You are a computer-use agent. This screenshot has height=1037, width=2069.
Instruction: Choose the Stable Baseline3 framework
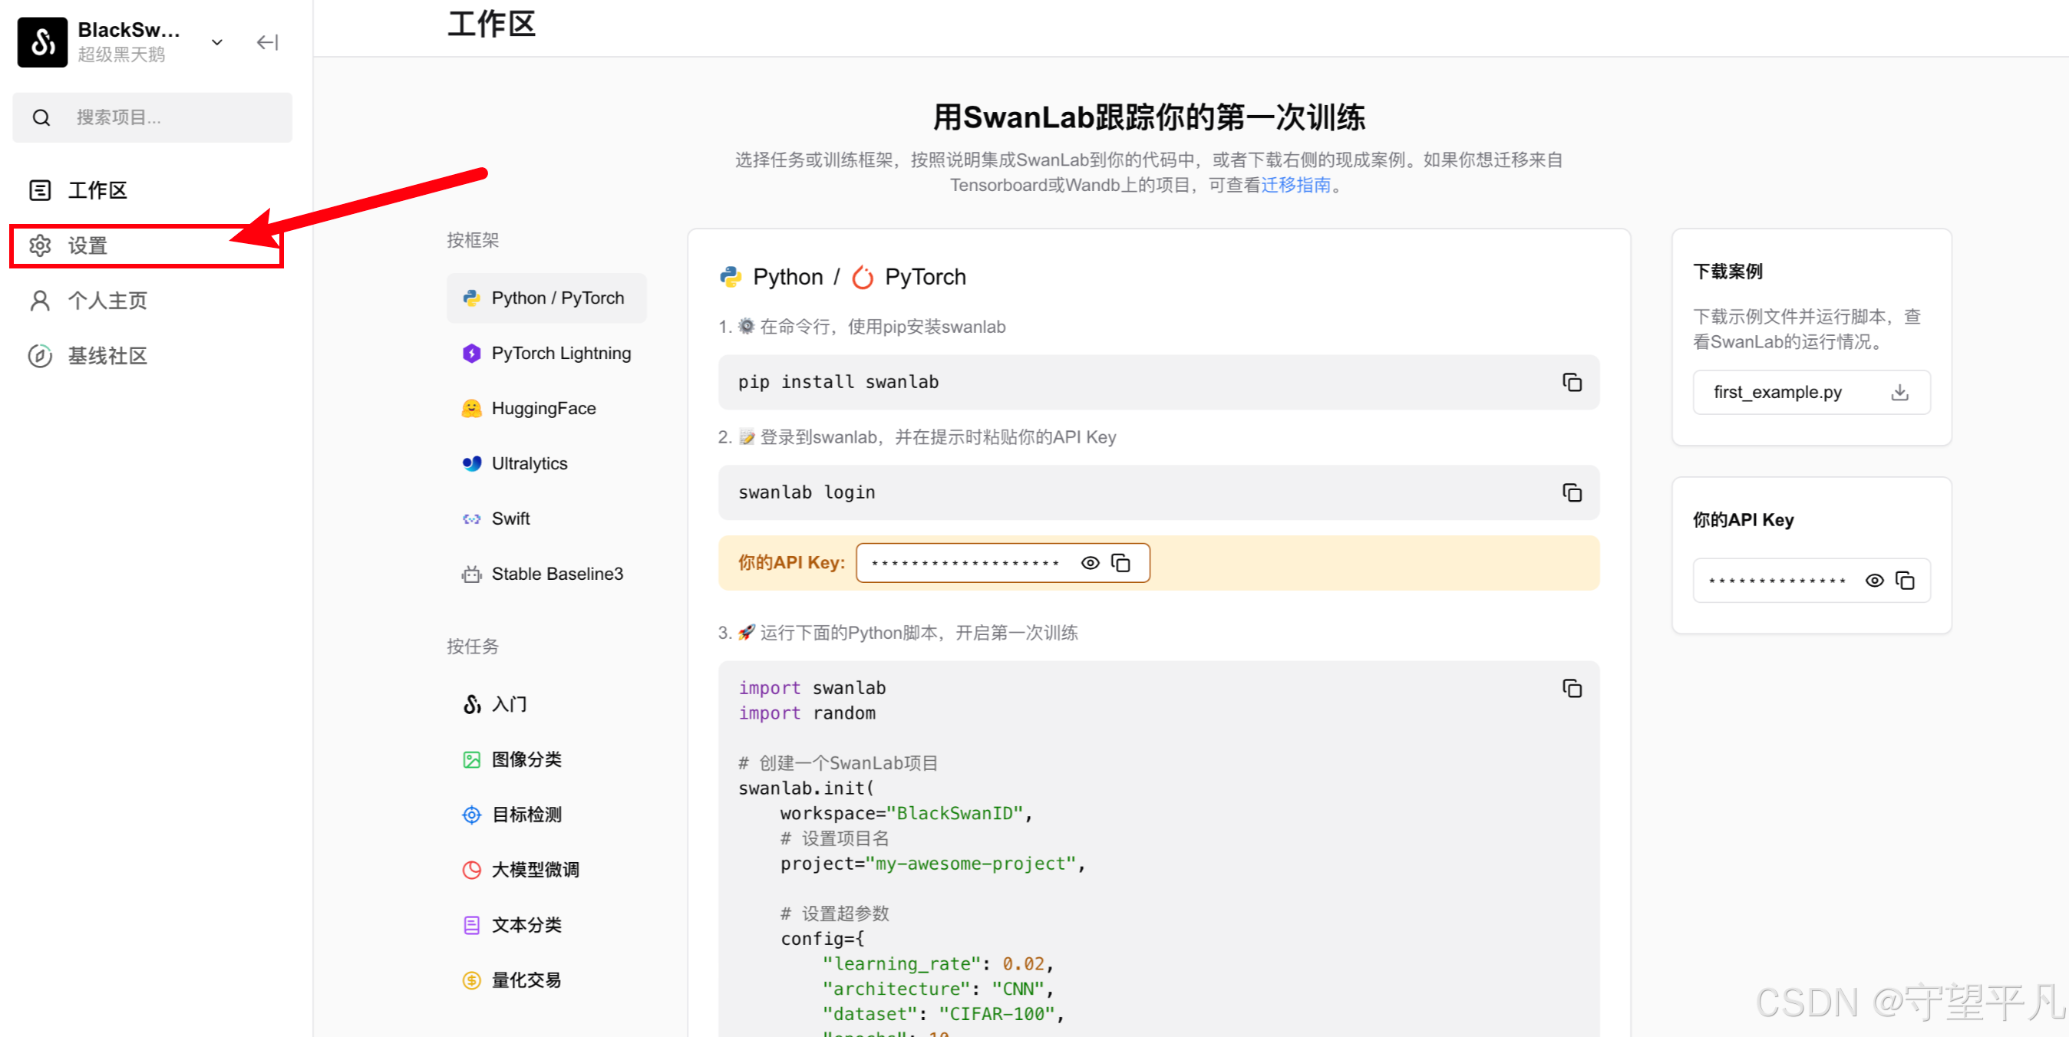pyautogui.click(x=556, y=573)
